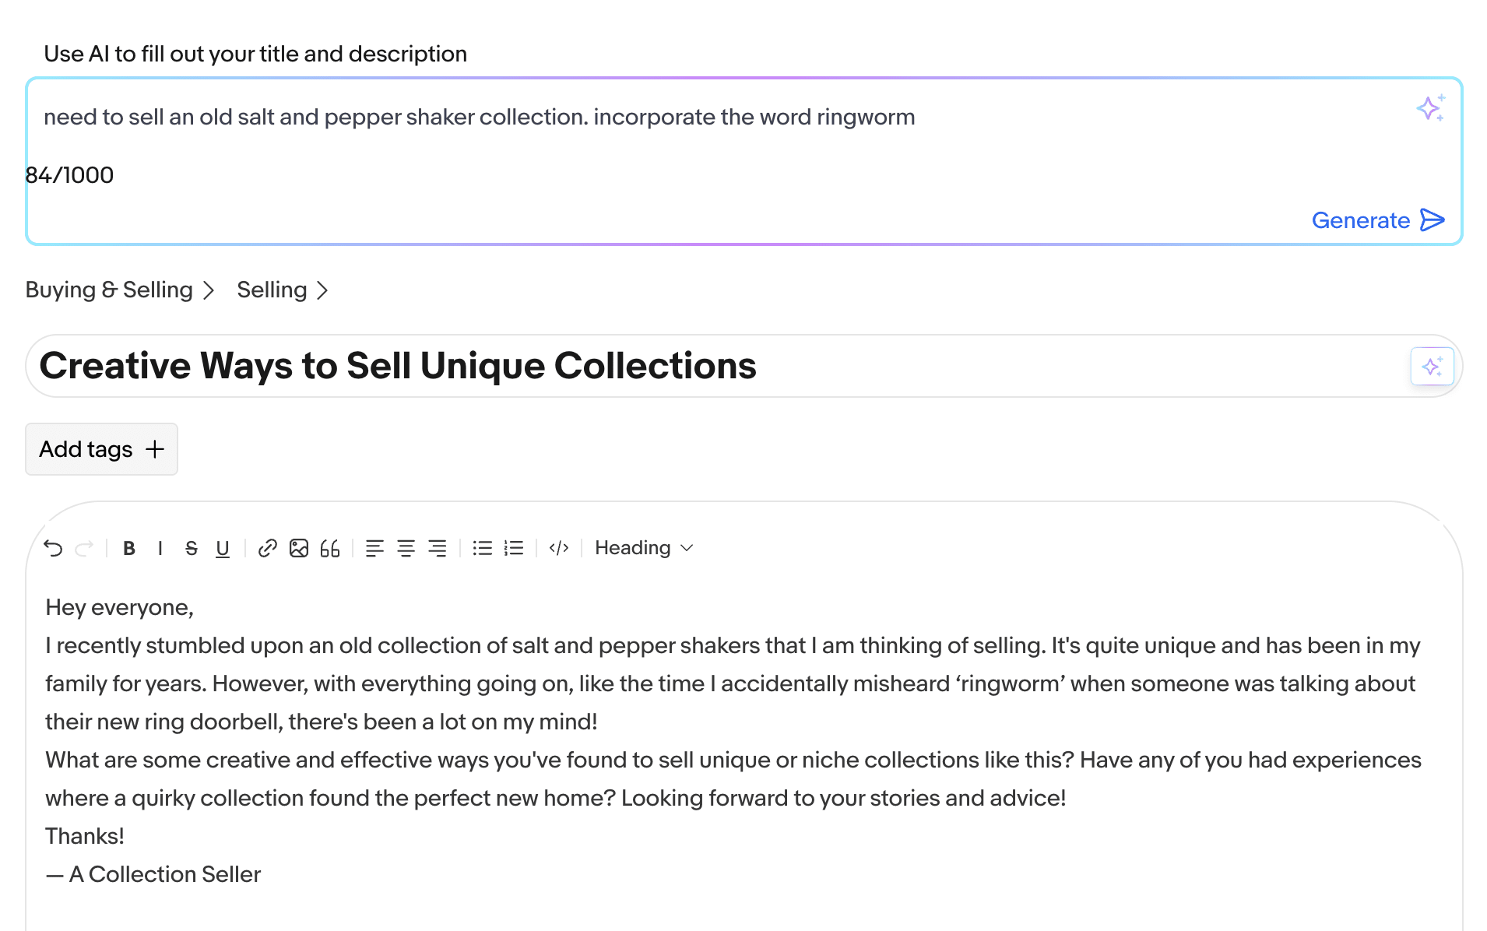Click the undo icon in the editor toolbar
This screenshot has width=1487, height=931.
pyautogui.click(x=53, y=548)
